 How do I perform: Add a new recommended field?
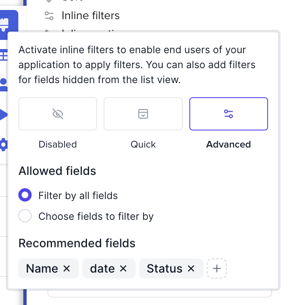pos(216,269)
